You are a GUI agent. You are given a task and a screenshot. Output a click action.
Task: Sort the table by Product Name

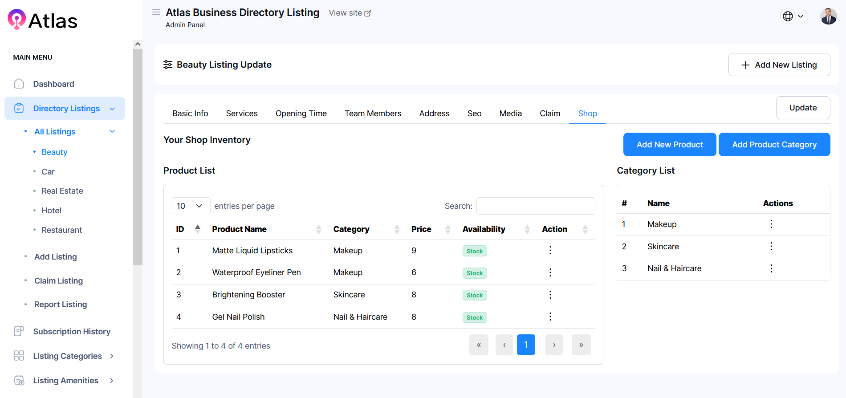[318, 229]
